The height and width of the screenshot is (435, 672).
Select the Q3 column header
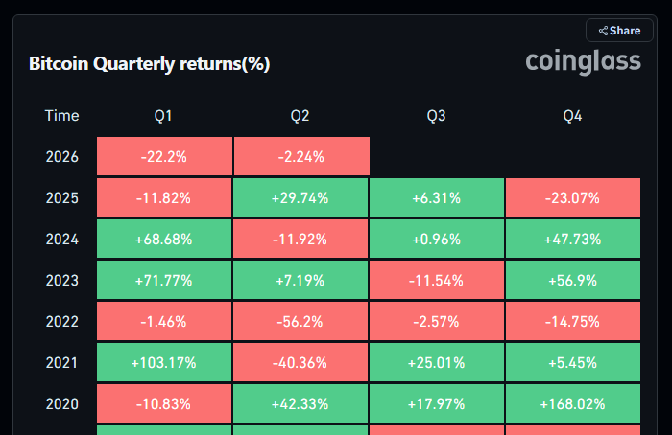[x=437, y=116]
